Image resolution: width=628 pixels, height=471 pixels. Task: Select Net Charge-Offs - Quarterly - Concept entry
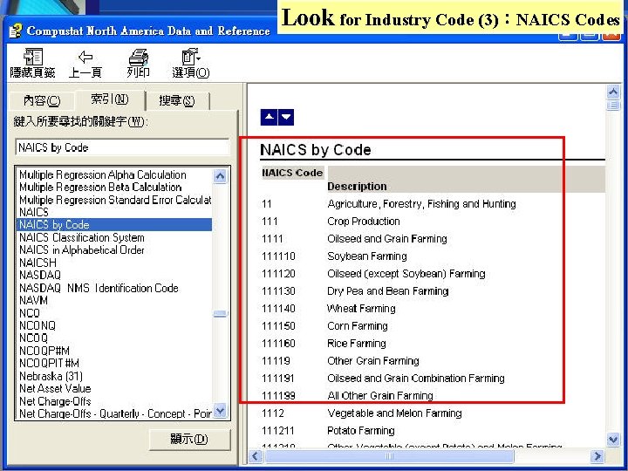115,413
